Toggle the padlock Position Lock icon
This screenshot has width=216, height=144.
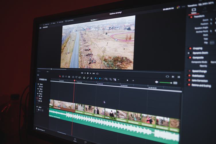click(x=91, y=78)
